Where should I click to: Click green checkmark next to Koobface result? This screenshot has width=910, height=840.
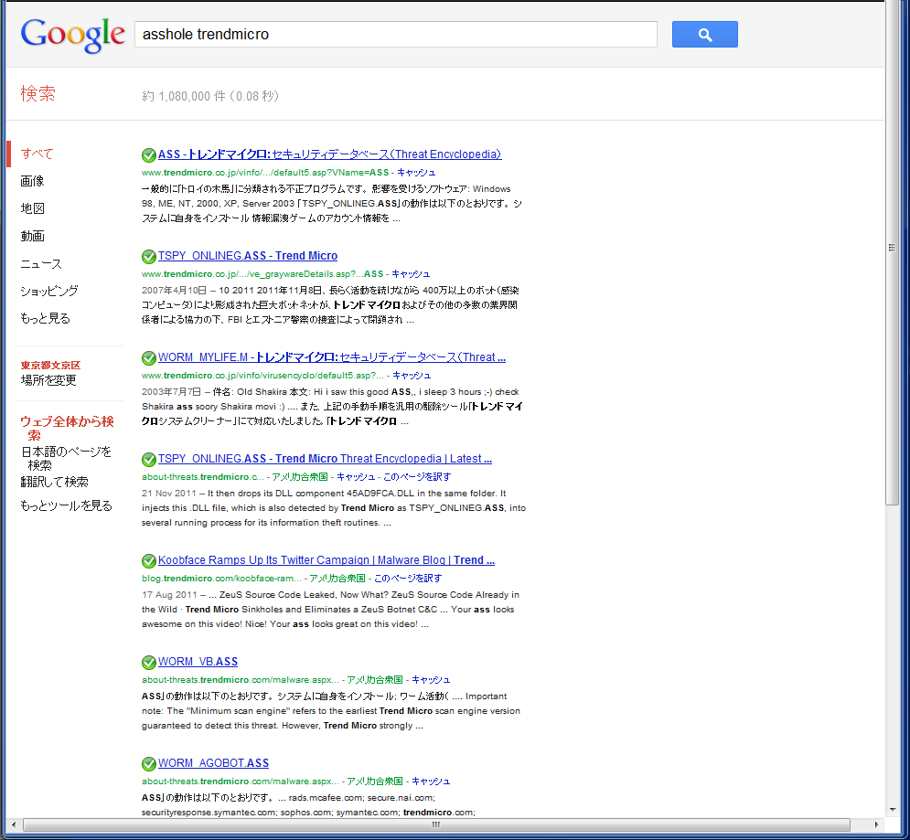149,560
